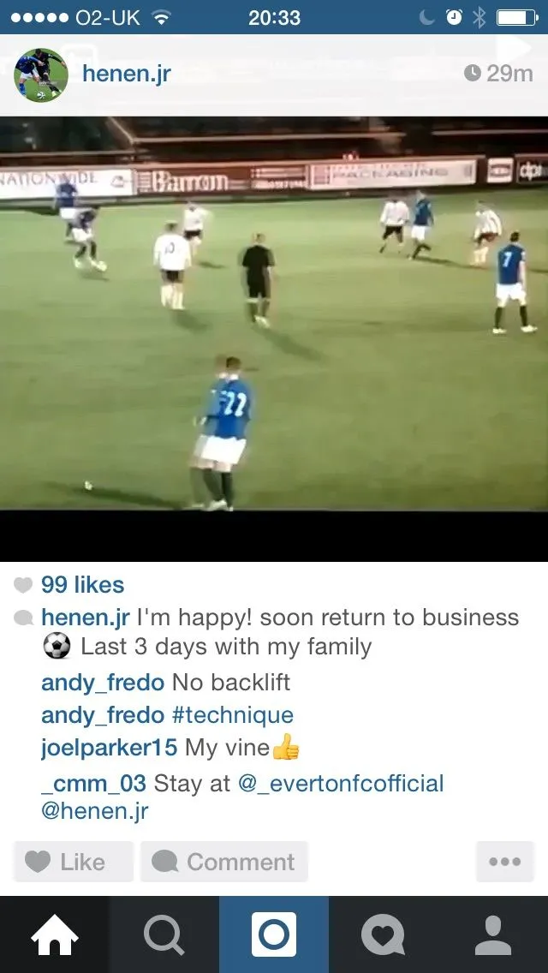This screenshot has height=973, width=548.
Task: Open the Search explore tab
Action: 164,934
